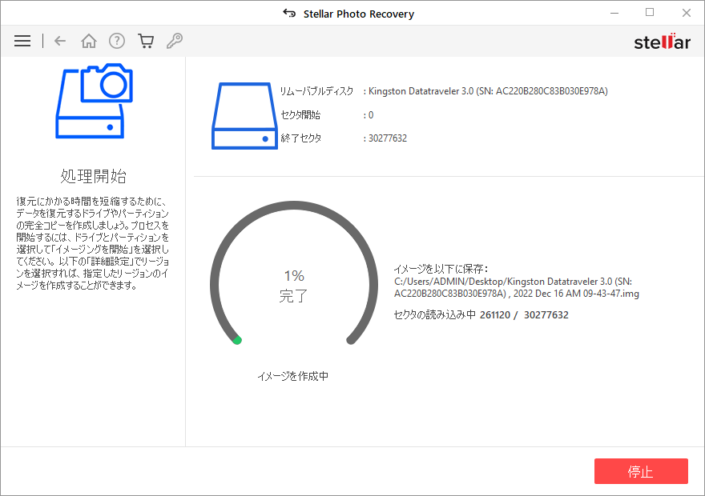Click the left panel description paragraph
705x496 pixels.
click(93, 243)
